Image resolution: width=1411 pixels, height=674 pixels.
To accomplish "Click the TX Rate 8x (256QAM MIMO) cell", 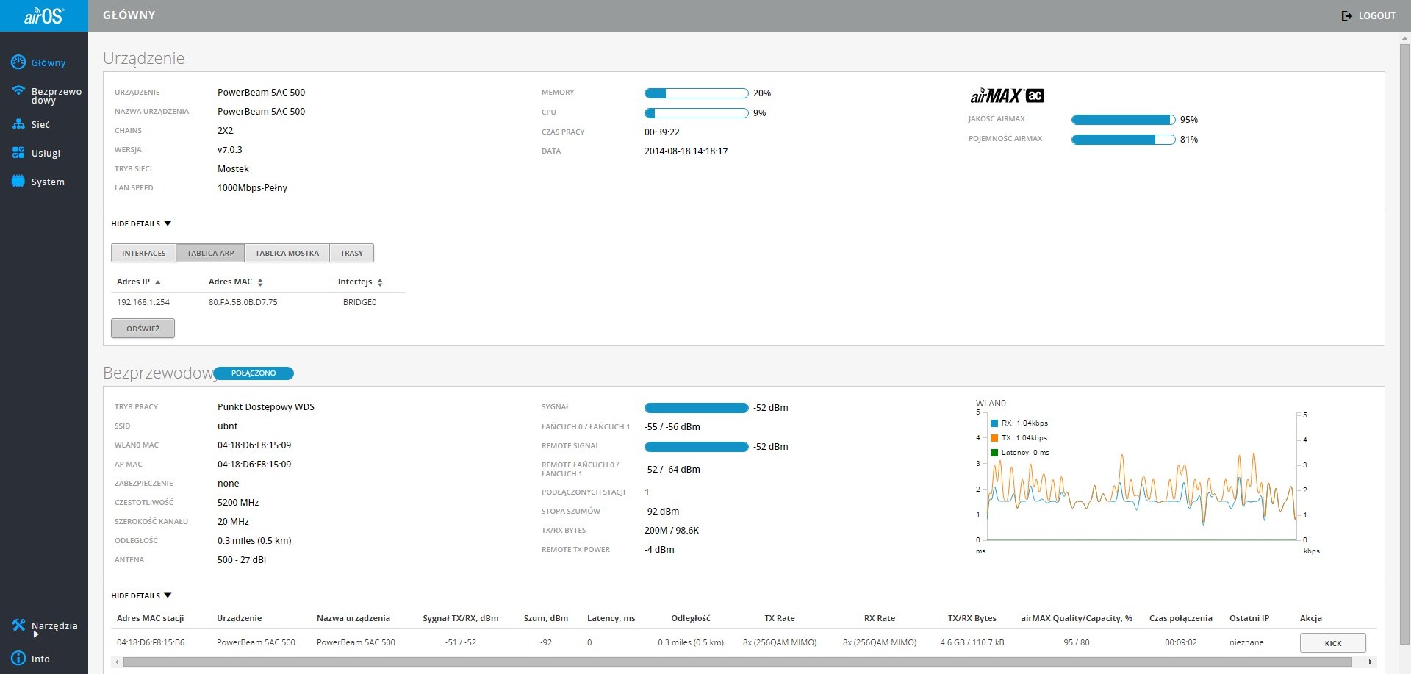I will pos(780,642).
